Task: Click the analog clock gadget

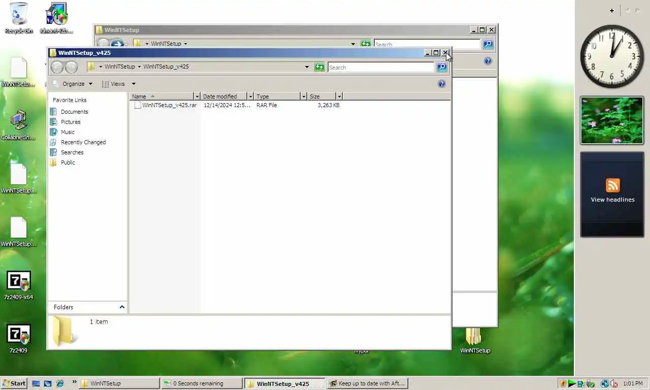Action: pyautogui.click(x=611, y=56)
